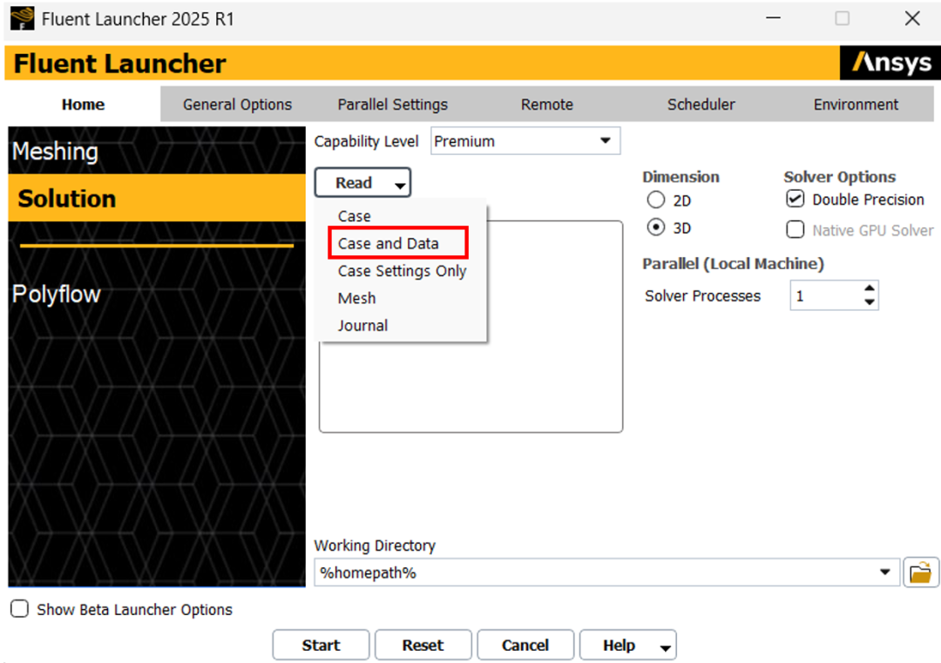Select Polyflow mode in sidebar
The width and height of the screenshot is (941, 663).
coord(157,294)
